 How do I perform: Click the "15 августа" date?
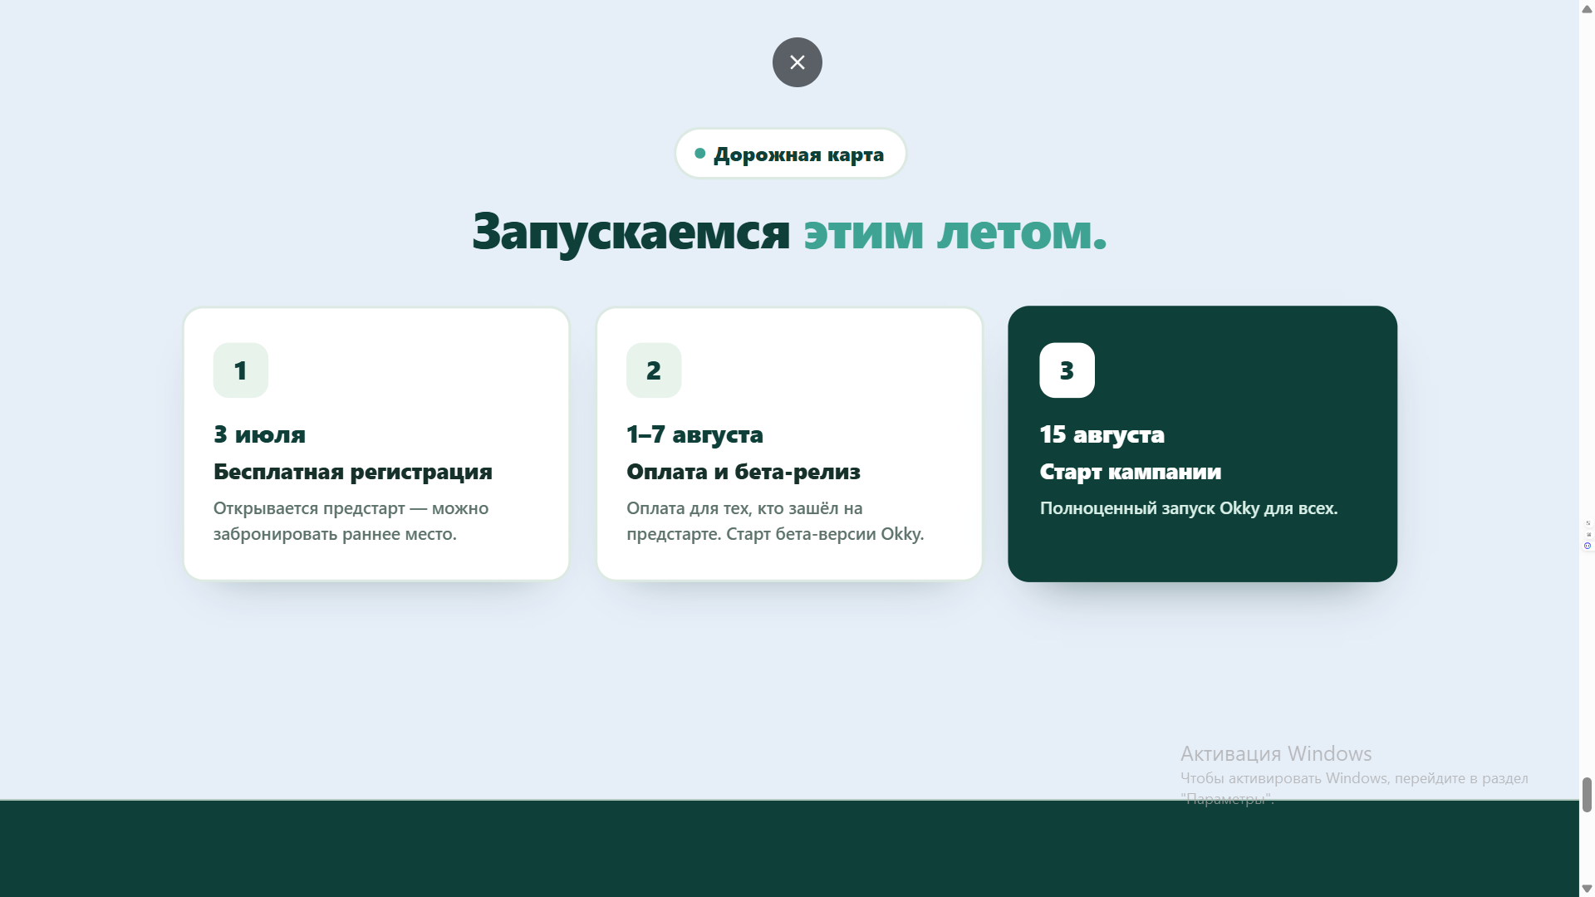[1102, 434]
